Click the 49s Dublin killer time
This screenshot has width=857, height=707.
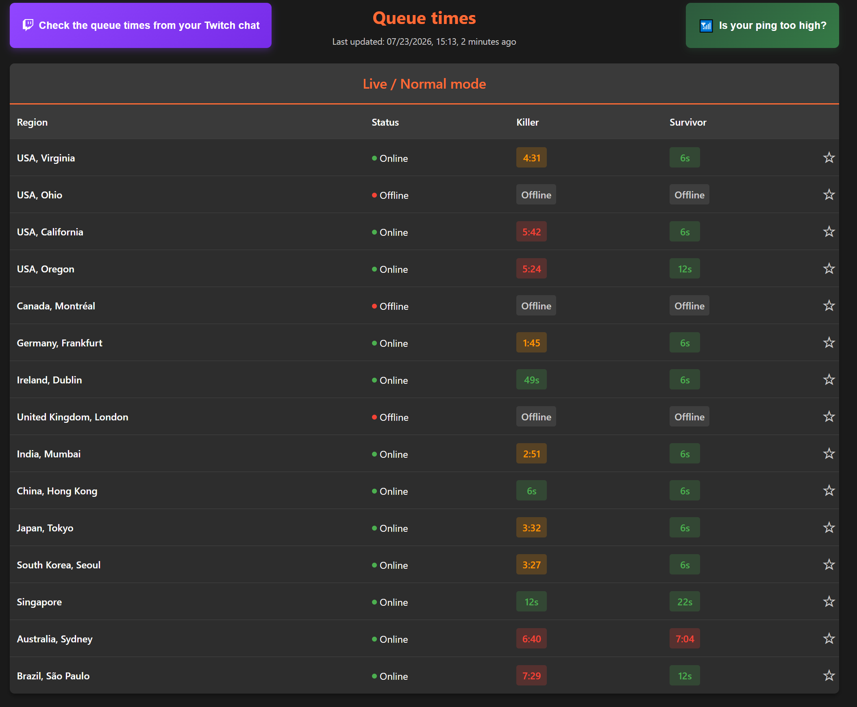click(x=531, y=380)
